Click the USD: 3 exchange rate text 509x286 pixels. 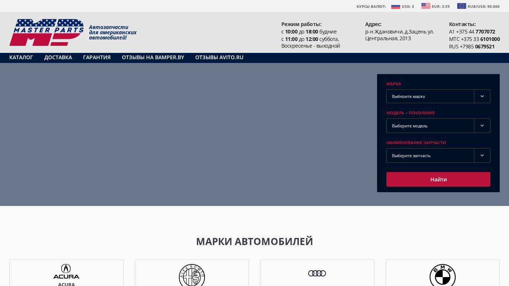tap(408, 6)
